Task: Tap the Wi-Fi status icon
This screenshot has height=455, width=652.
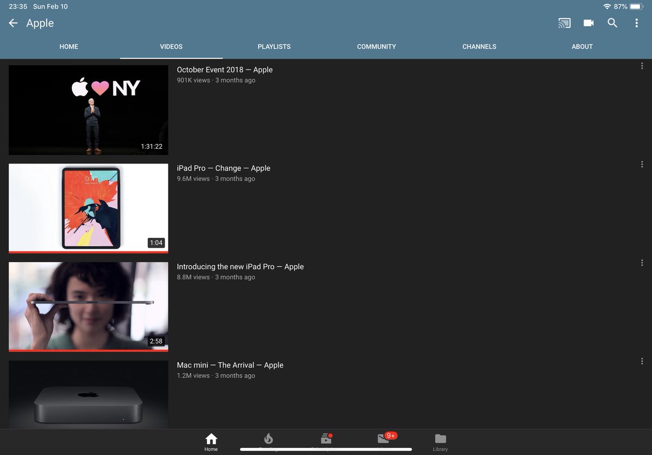Action: [607, 7]
